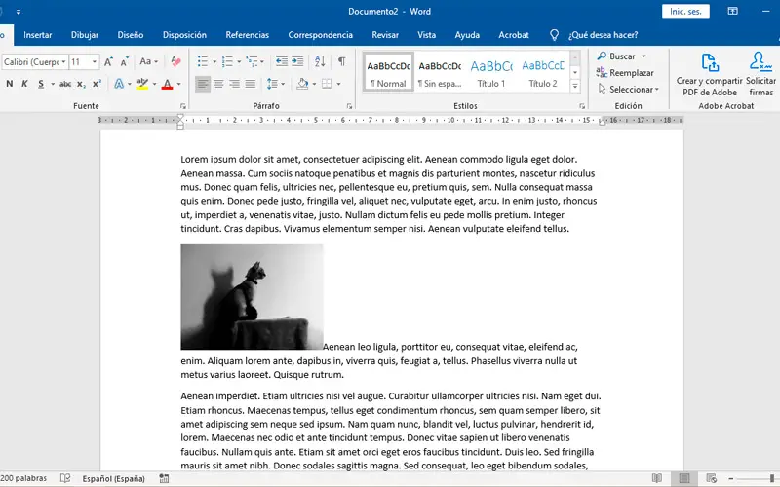The image size is (780, 487).
Task: Click the increase font size icon
Action: coord(109,61)
